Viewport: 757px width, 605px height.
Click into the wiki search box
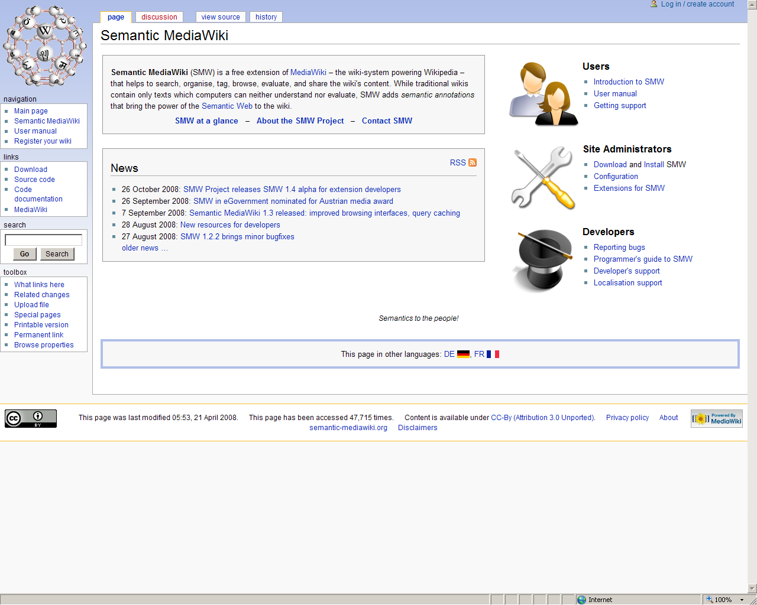[44, 240]
